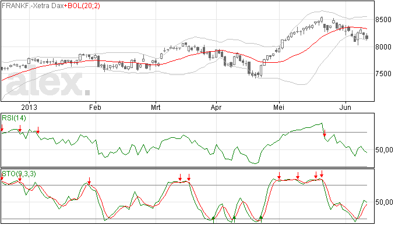
Task: Click the 7500 price axis label
Action: click(x=383, y=74)
